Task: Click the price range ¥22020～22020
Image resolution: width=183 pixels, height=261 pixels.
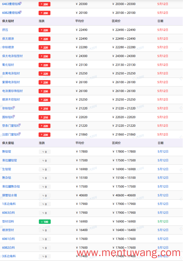Action: click(124, 117)
